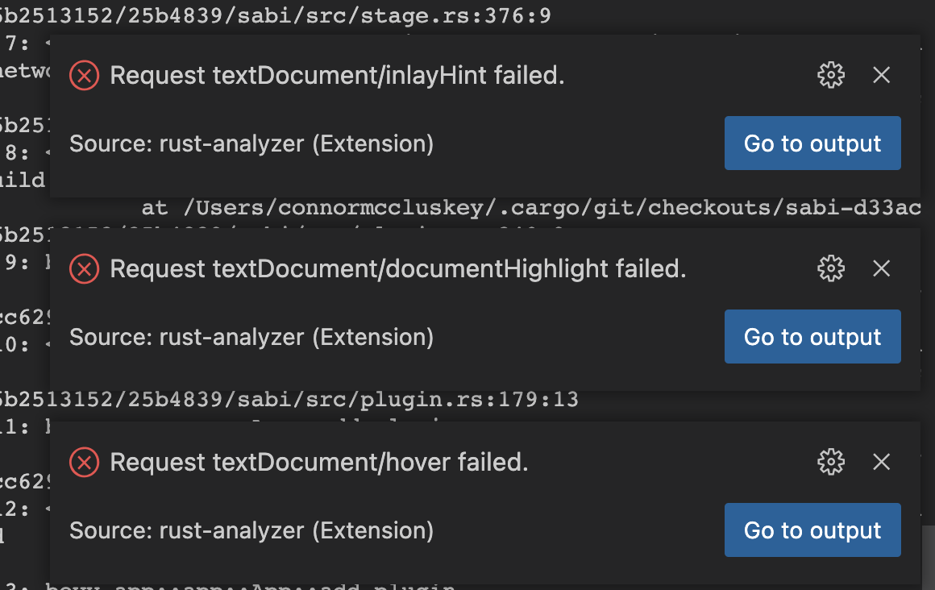Dismiss the inlayHint failed notification

click(x=881, y=75)
